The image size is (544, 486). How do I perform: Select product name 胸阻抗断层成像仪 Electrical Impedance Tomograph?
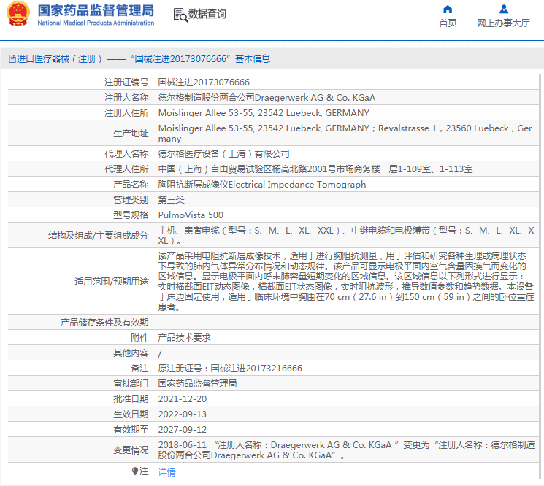point(262,184)
